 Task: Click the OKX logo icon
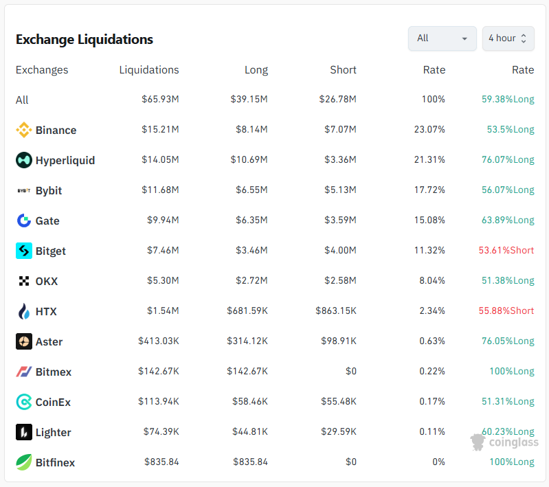click(24, 281)
